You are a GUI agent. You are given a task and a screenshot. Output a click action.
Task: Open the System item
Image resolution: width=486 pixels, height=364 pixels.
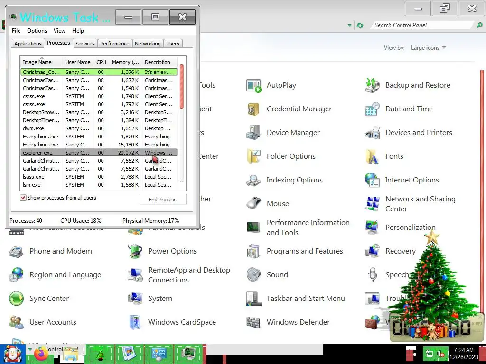point(150,299)
